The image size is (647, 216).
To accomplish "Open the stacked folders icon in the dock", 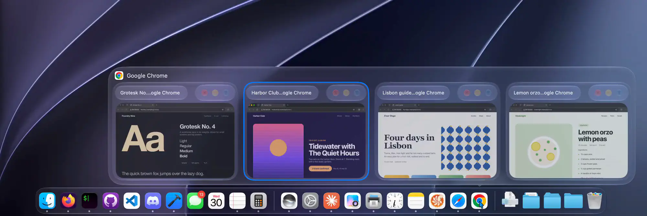I will click(552, 201).
